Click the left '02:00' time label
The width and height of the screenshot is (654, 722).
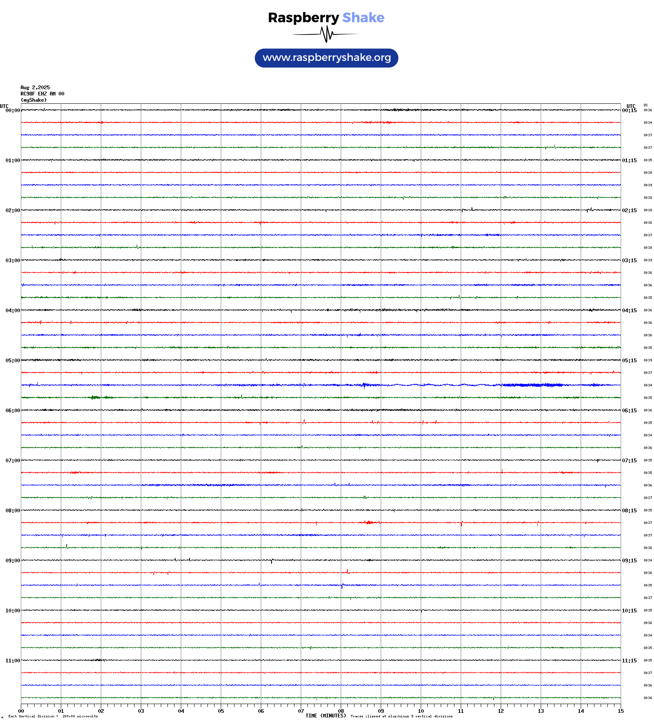[x=12, y=211]
